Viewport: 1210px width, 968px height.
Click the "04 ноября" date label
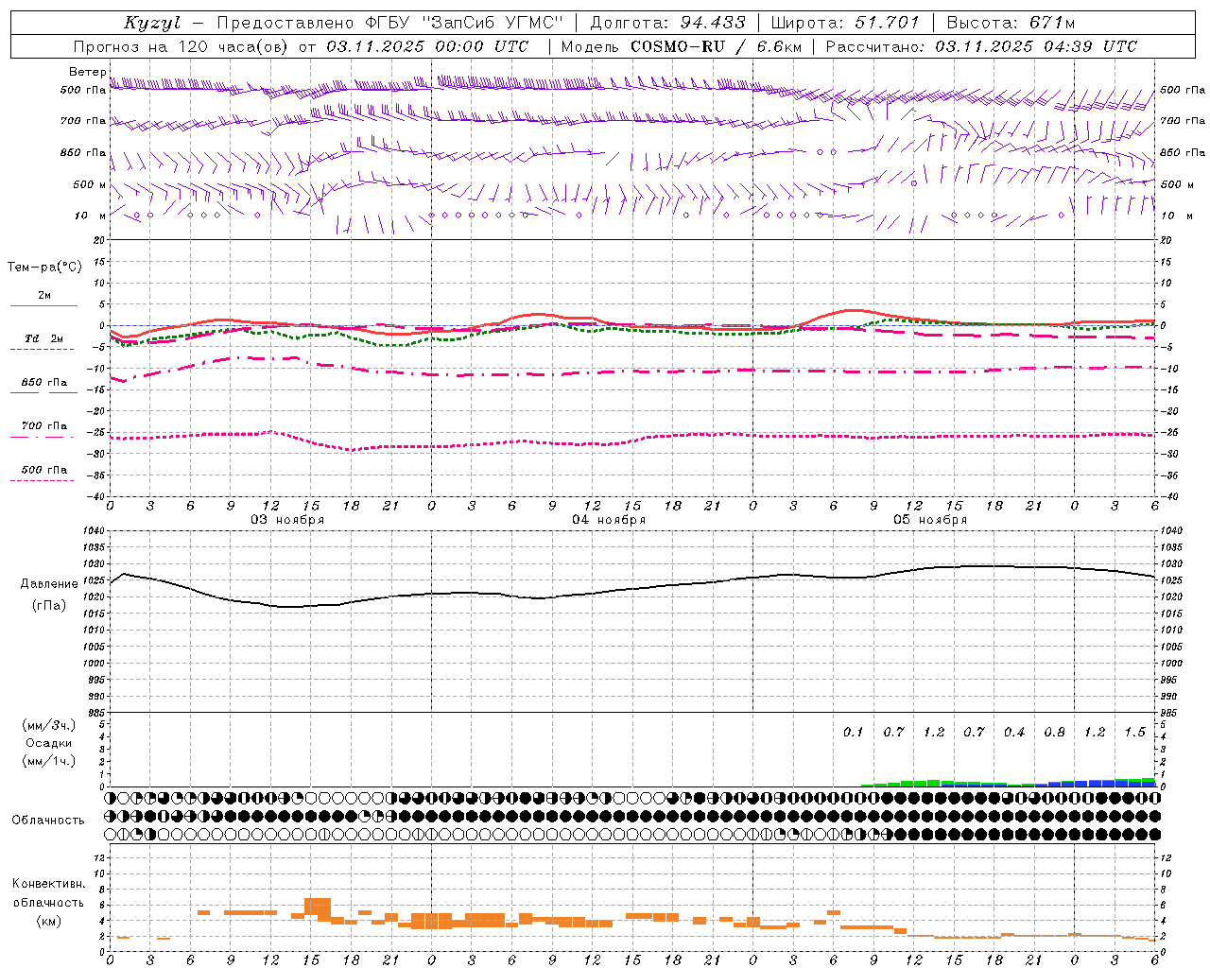608,520
